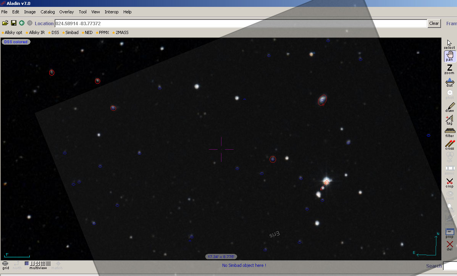This screenshot has width=457, height=276.
Task: Choose the dist measurement tool
Action: [449, 82]
